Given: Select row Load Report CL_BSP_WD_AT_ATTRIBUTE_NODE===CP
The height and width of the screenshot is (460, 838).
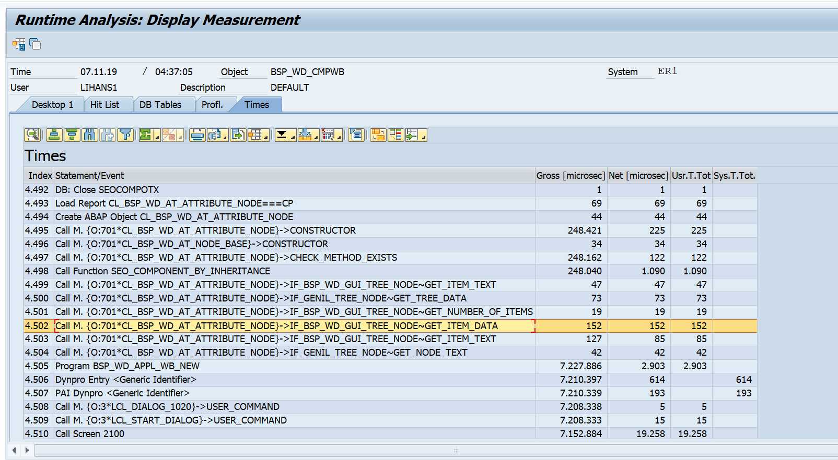Looking at the screenshot, I should (390, 203).
